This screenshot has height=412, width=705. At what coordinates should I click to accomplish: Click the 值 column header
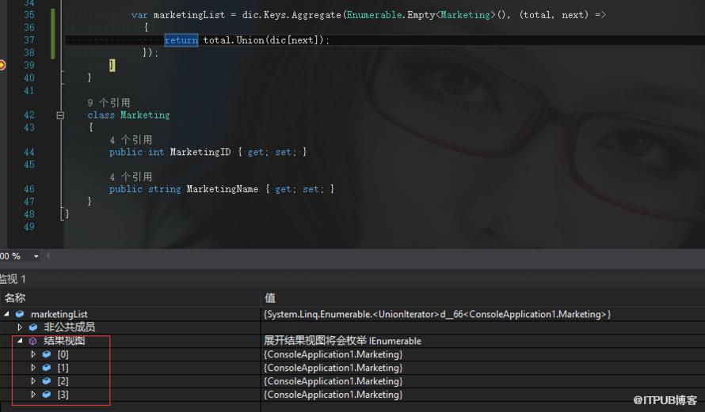[270, 297]
